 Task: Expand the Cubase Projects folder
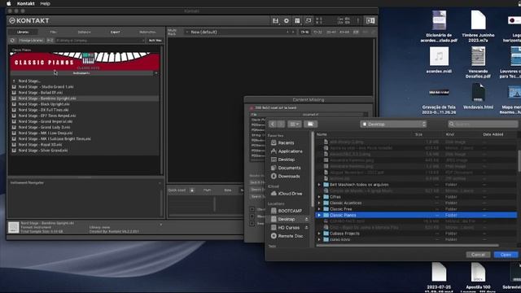point(319,234)
